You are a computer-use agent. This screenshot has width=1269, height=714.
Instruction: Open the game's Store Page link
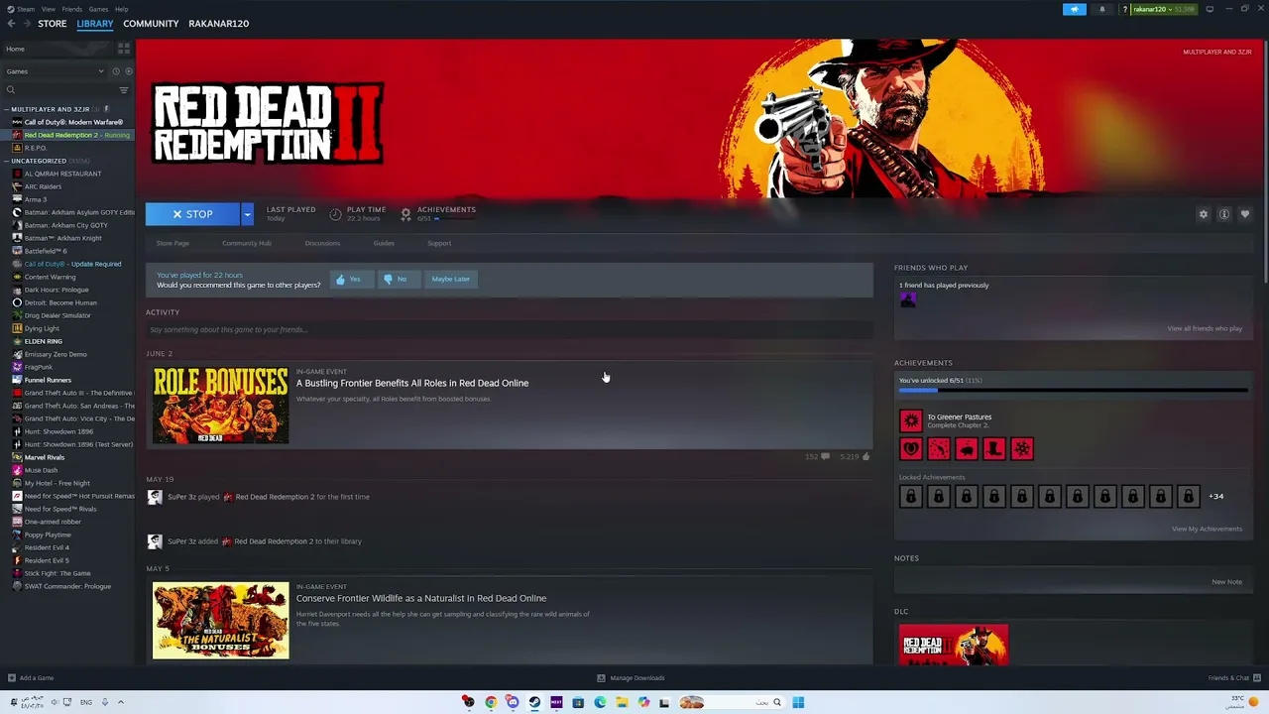173,243
